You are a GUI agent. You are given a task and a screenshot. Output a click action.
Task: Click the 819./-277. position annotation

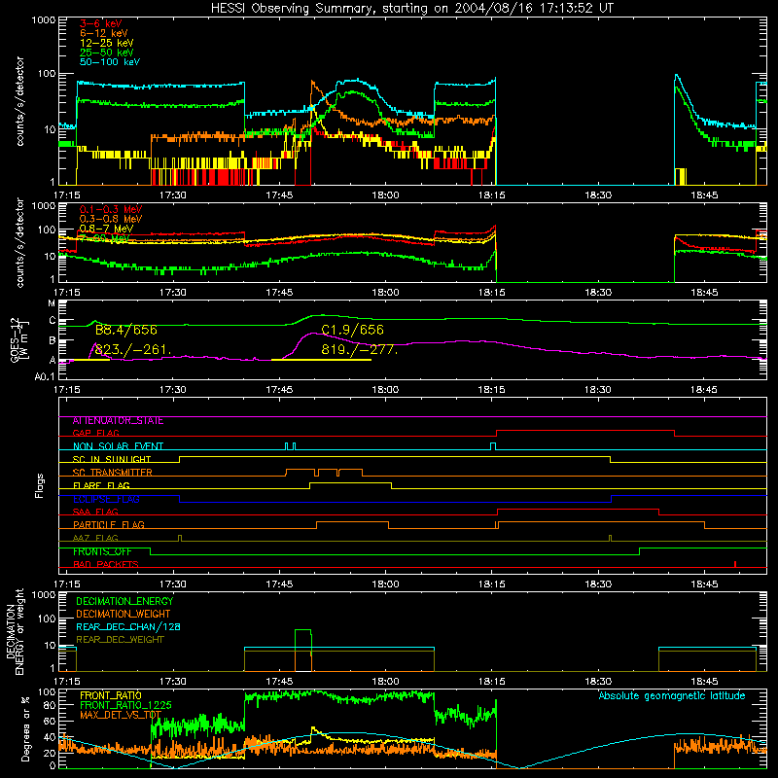tap(359, 349)
